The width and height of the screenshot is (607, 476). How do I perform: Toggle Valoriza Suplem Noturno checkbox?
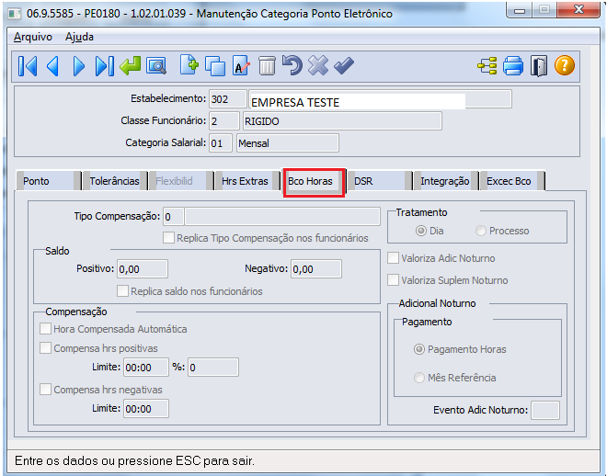coord(393,280)
